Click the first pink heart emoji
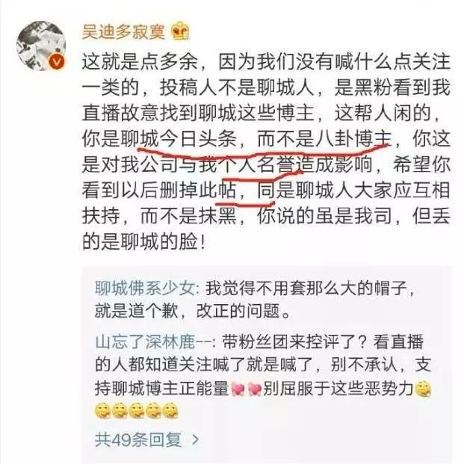The width and height of the screenshot is (464, 464). pos(238,389)
